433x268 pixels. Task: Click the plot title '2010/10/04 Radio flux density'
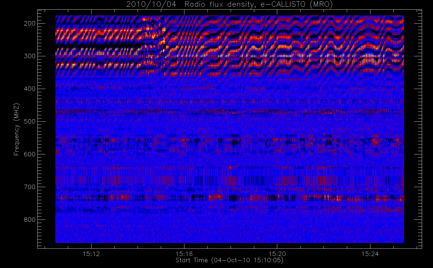click(229, 5)
